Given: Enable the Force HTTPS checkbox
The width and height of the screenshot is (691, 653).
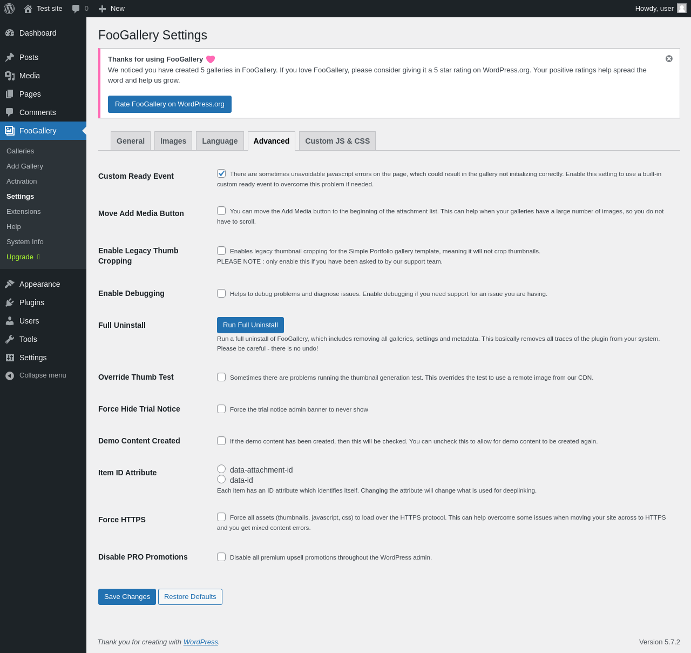Looking at the screenshot, I should point(221,517).
